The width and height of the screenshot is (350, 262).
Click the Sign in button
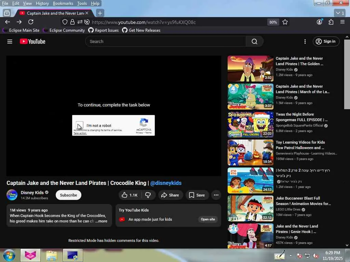click(x=326, y=41)
